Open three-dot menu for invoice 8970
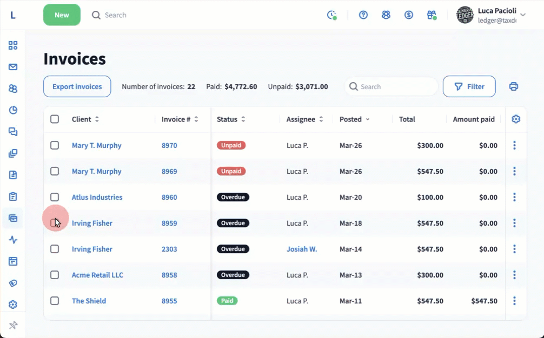 point(514,145)
